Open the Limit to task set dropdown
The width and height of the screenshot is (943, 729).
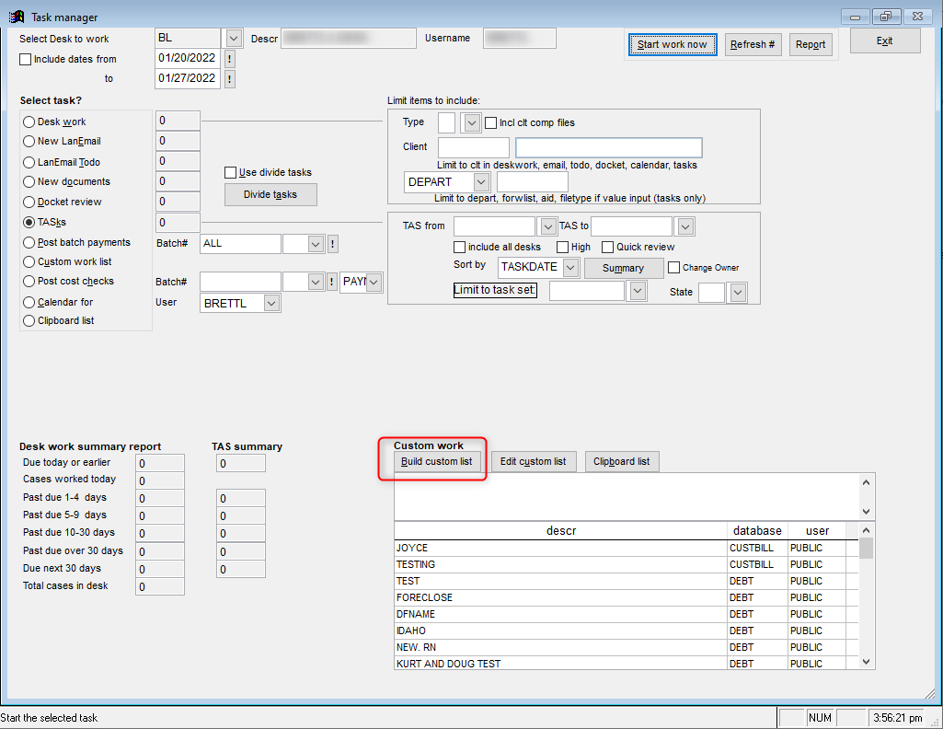pos(638,291)
